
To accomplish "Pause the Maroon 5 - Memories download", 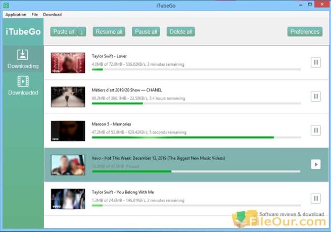I will pyautogui.click(x=316, y=130).
